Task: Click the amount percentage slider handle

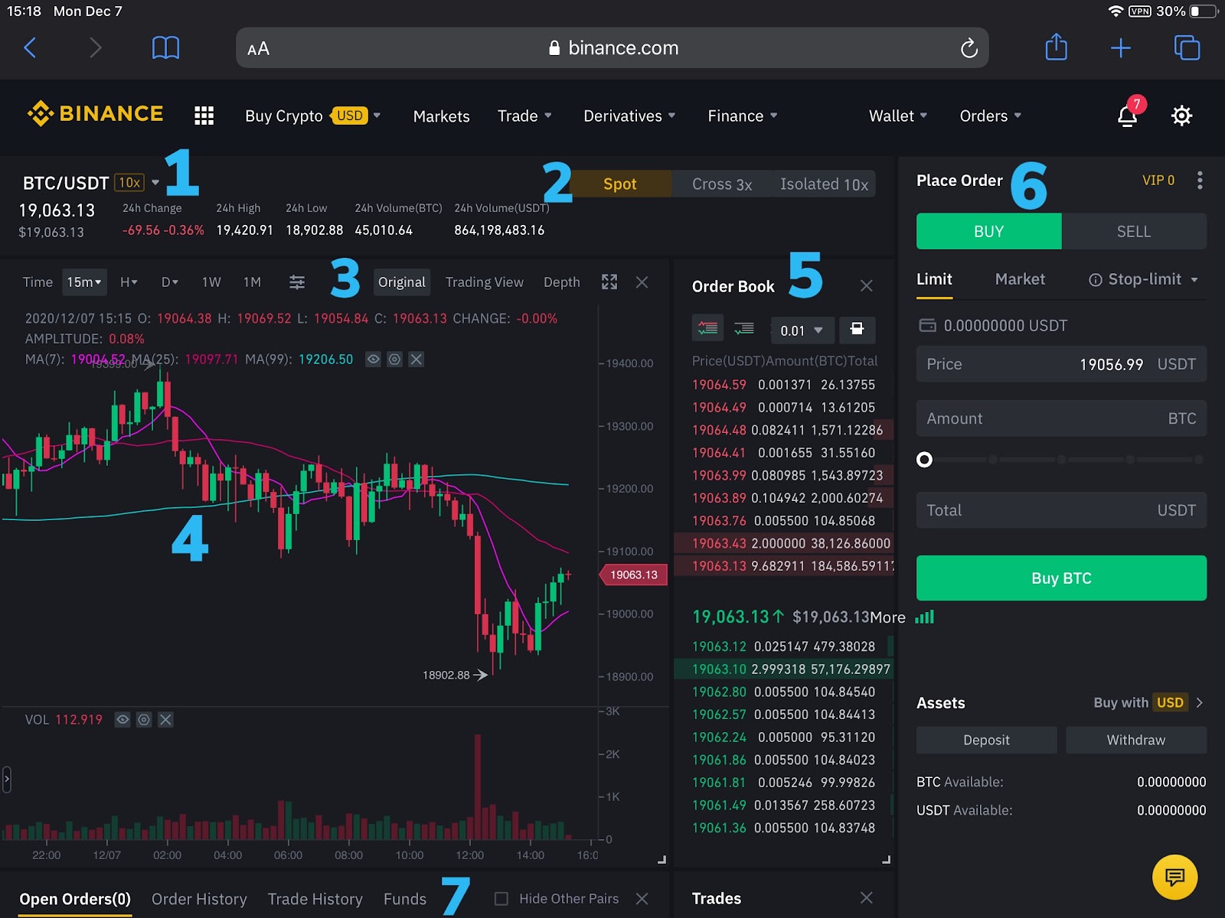Action: pyautogui.click(x=925, y=459)
